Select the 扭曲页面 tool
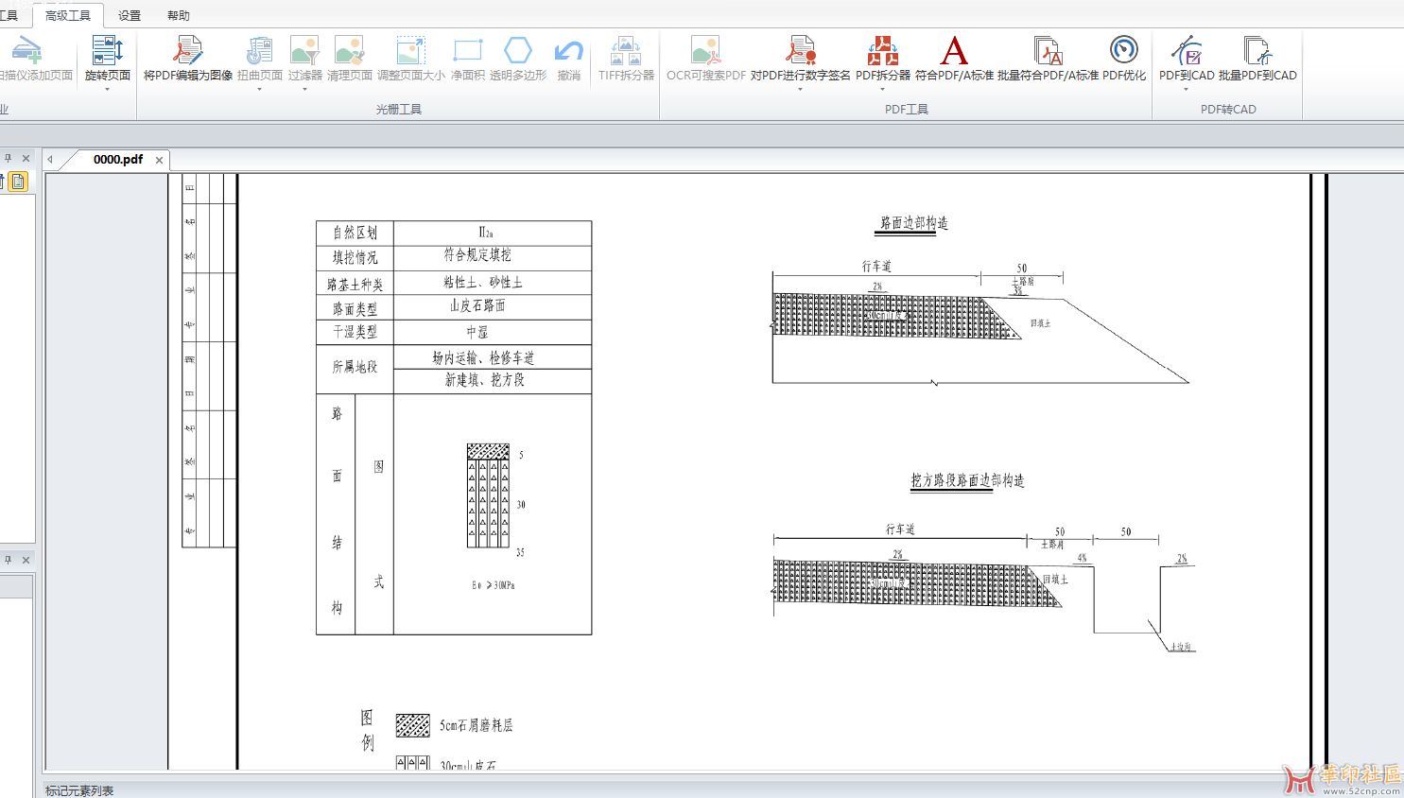This screenshot has width=1404, height=798. pyautogui.click(x=260, y=58)
